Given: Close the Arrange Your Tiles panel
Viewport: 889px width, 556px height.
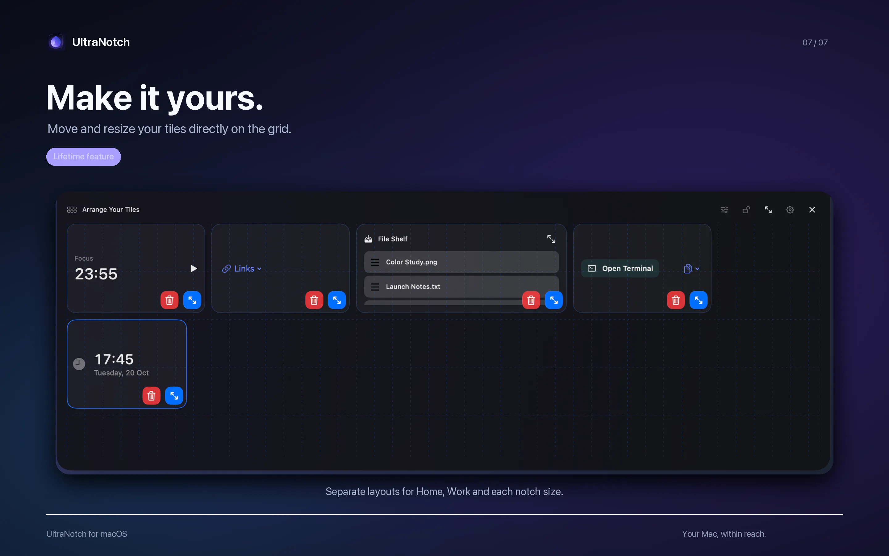Looking at the screenshot, I should (812, 210).
